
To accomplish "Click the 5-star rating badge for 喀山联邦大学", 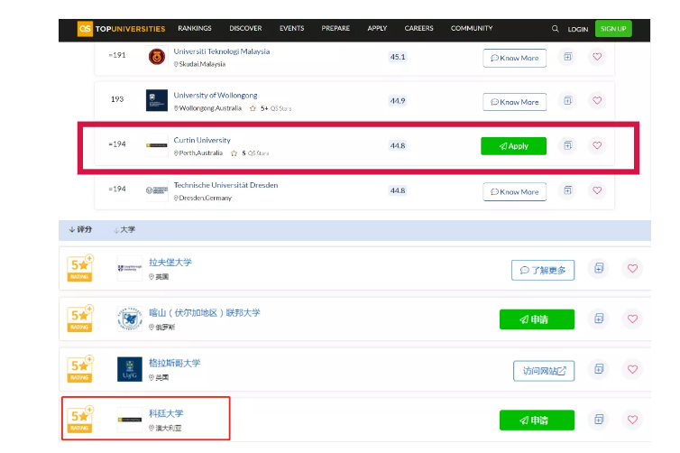I will tap(80, 319).
